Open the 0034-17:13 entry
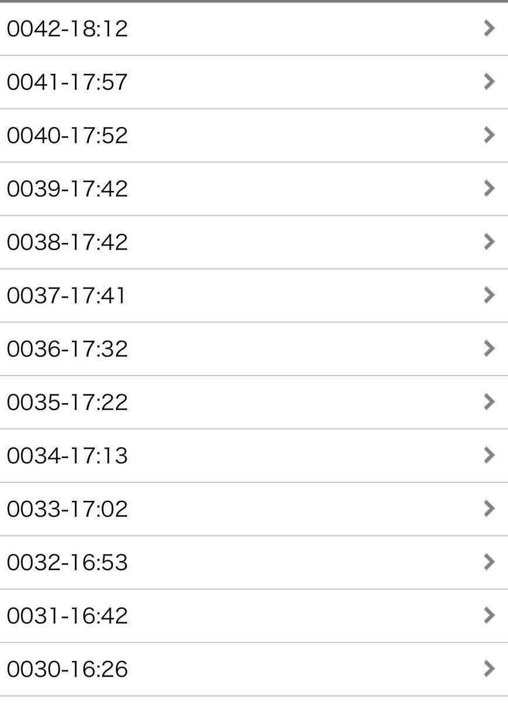 tap(254, 455)
